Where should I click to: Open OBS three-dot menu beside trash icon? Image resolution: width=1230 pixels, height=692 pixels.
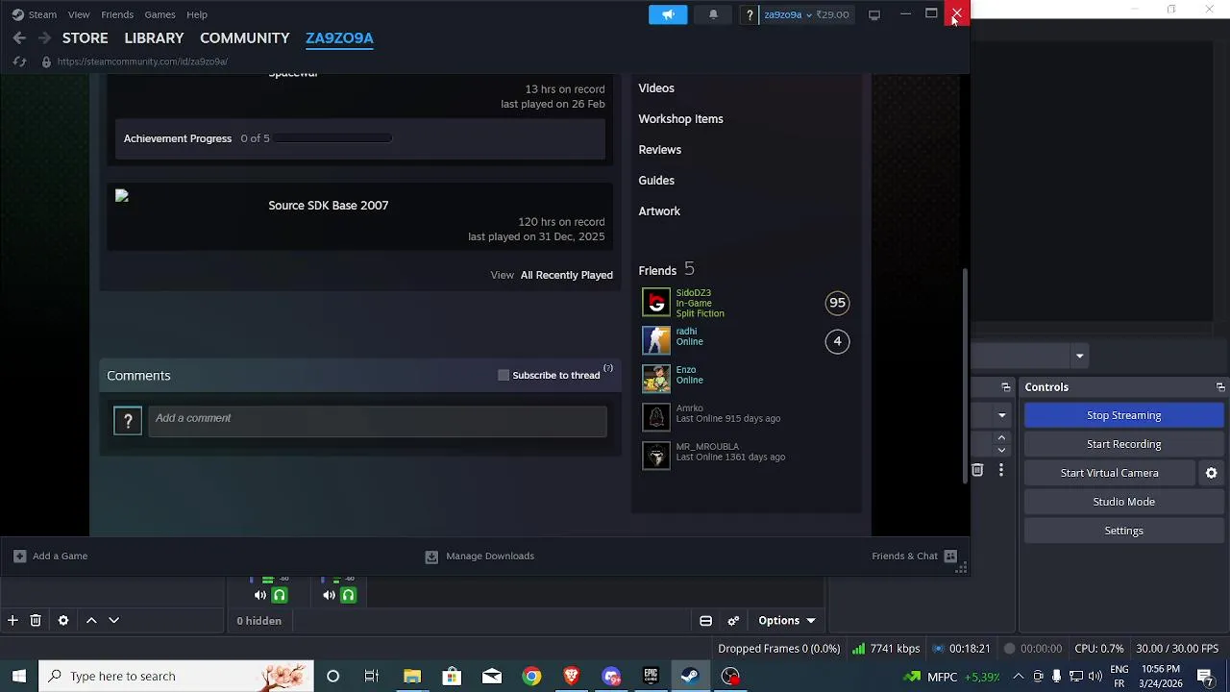point(1001,470)
